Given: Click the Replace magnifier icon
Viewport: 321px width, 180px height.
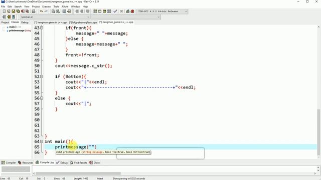Looking at the screenshot, I should tap(58, 11).
